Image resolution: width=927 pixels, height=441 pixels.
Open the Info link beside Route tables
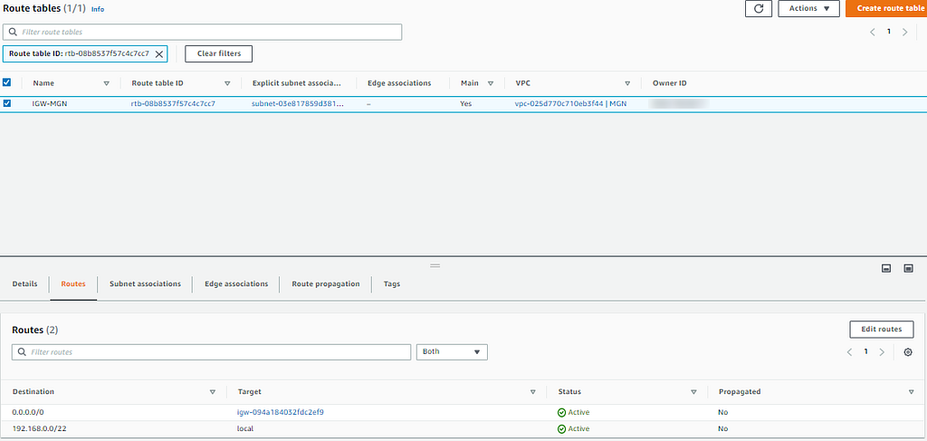point(98,9)
